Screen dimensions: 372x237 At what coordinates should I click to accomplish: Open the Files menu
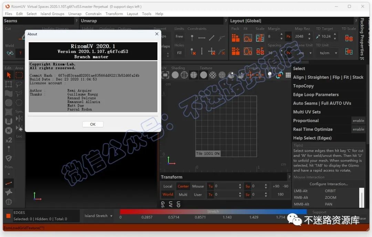coord(8,14)
